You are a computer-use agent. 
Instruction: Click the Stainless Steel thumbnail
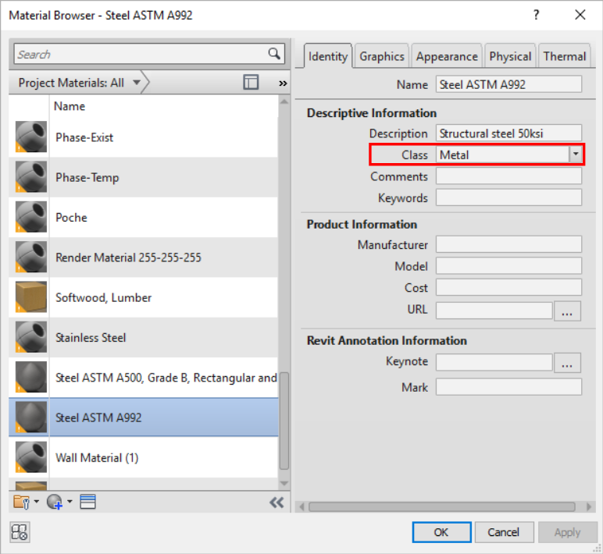coord(30,337)
